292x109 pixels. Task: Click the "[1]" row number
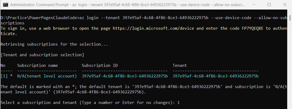(4, 76)
